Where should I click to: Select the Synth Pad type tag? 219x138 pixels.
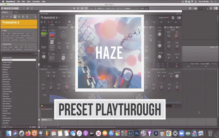tap(23, 40)
